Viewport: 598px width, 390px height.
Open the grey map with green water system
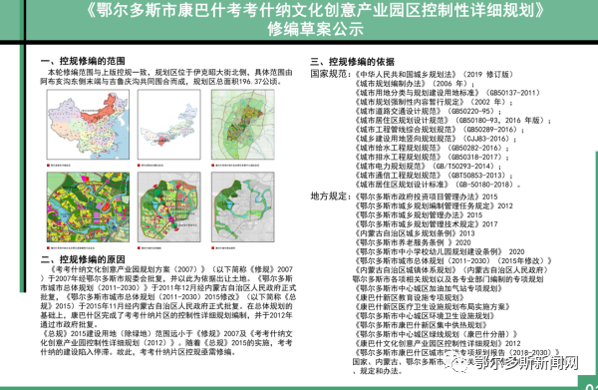(x=243, y=206)
